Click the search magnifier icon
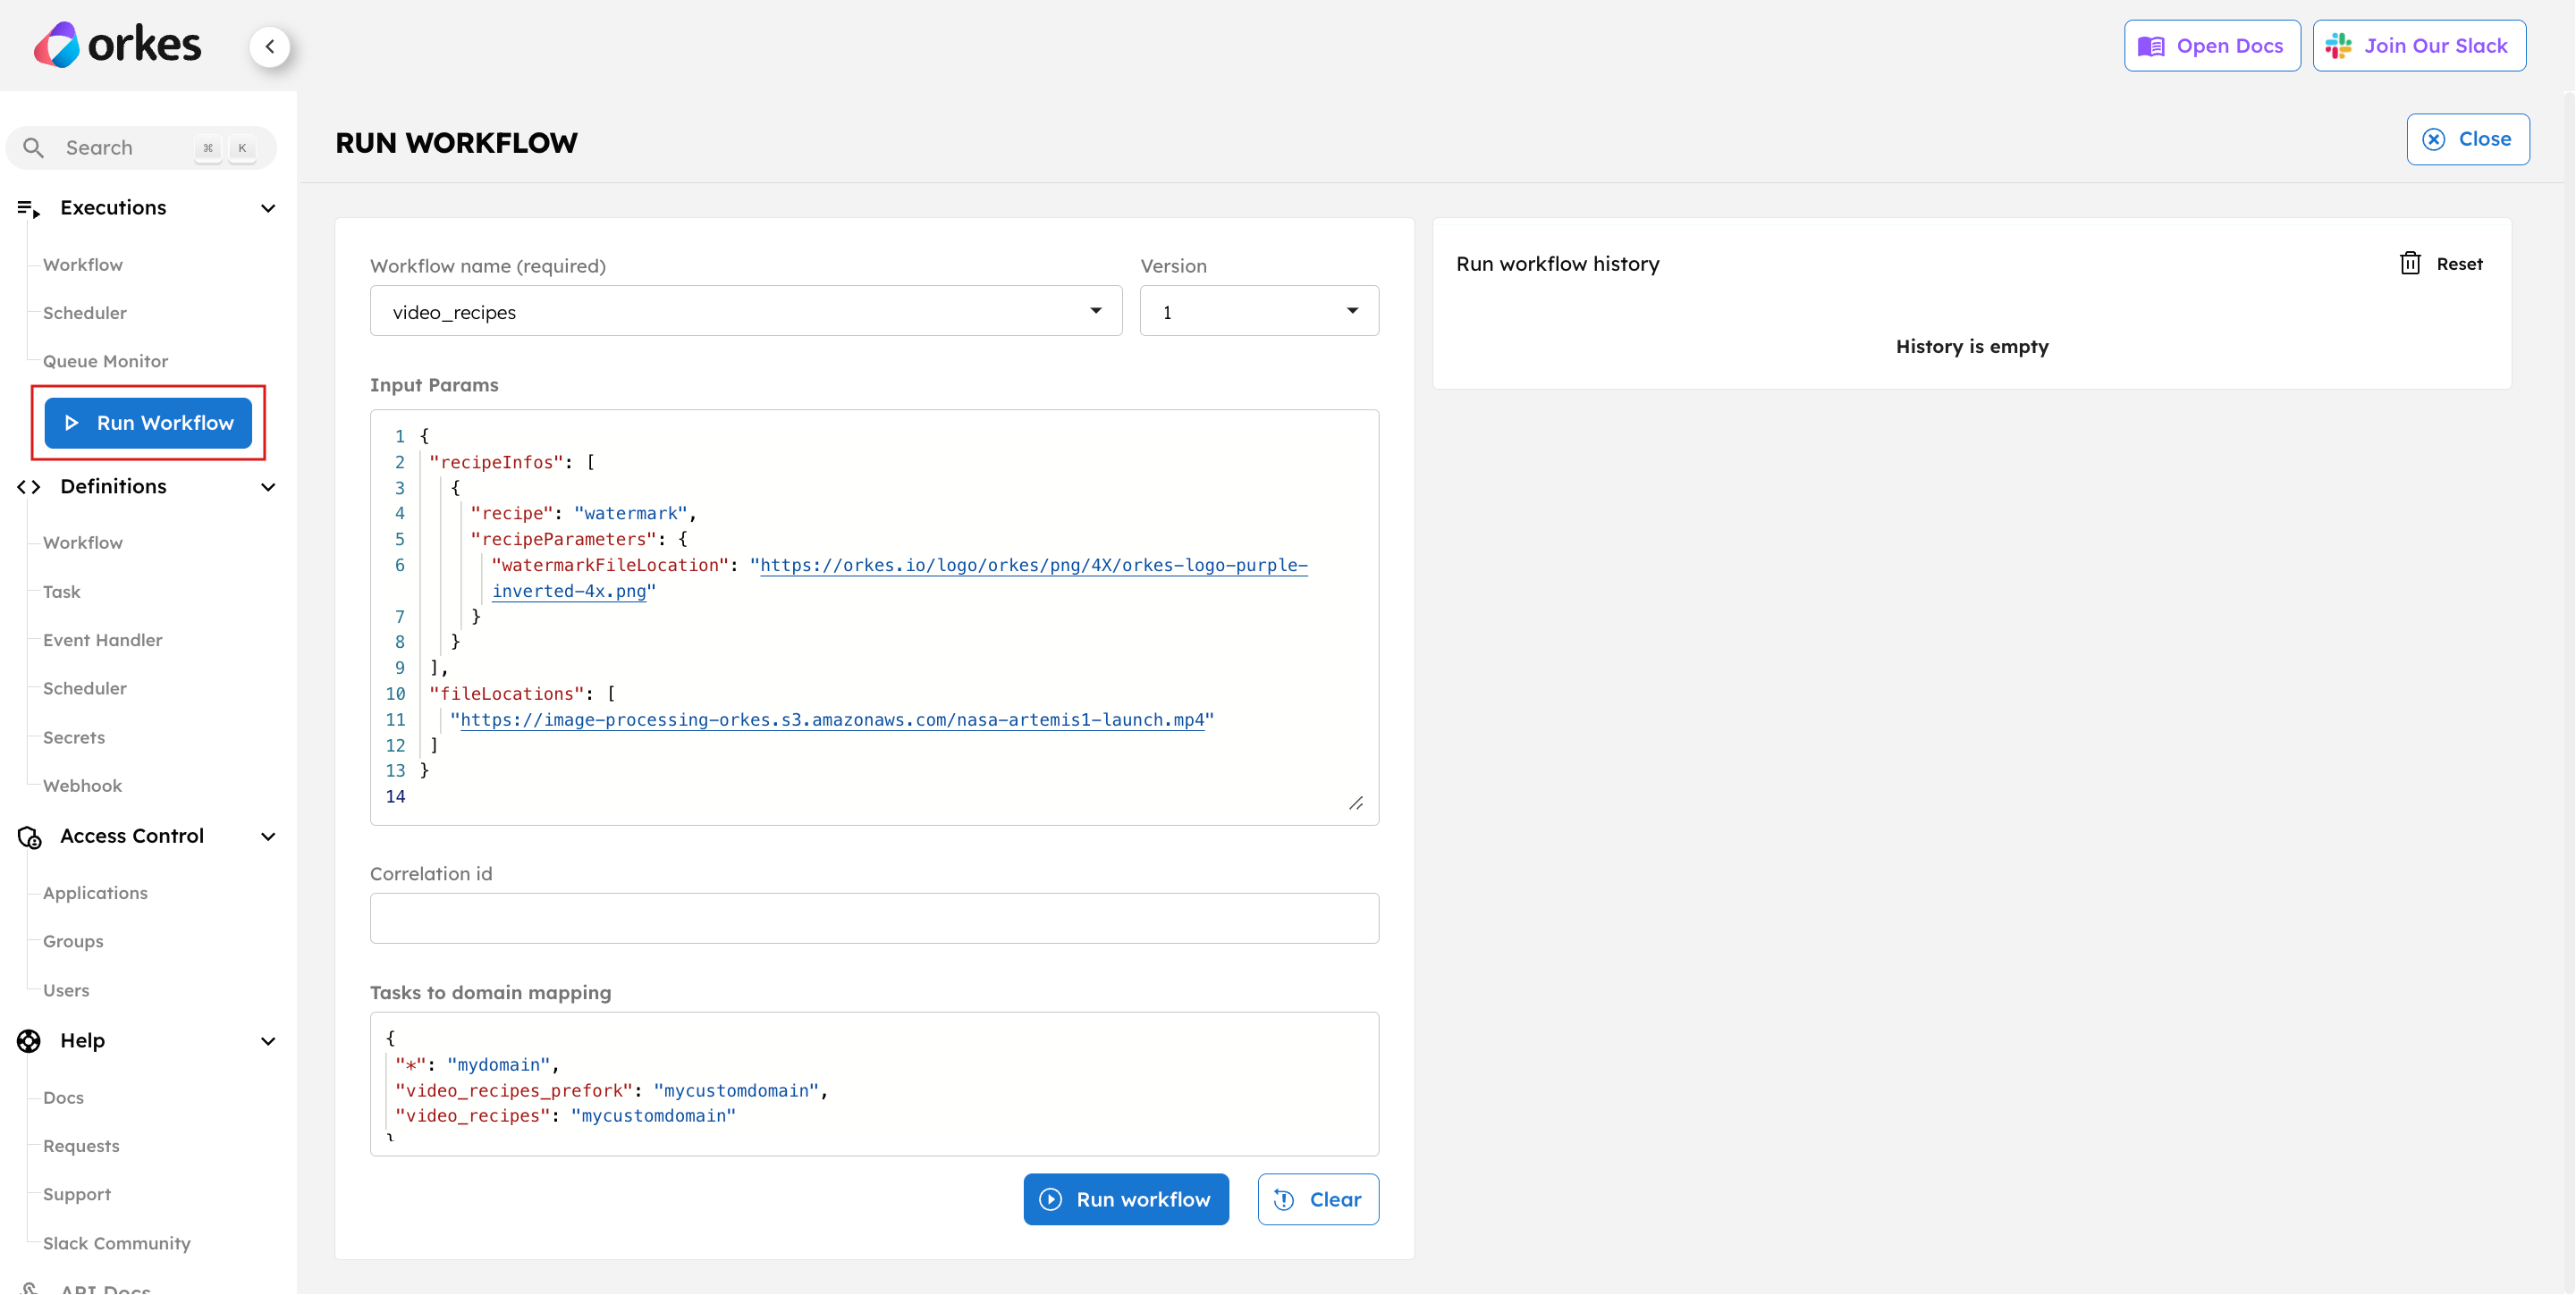Viewport: 2576px width, 1295px height. pos(34,147)
